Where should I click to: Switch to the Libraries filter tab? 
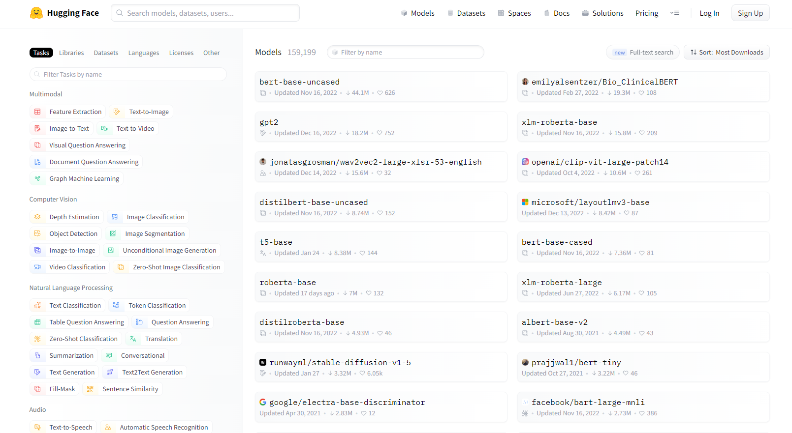pyautogui.click(x=71, y=53)
